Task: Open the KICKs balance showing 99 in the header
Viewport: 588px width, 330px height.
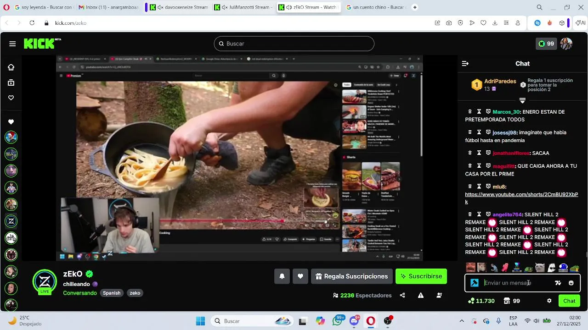Action: (546, 44)
